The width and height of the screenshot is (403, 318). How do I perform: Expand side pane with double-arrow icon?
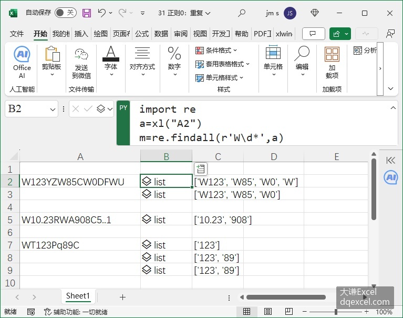[x=390, y=161]
